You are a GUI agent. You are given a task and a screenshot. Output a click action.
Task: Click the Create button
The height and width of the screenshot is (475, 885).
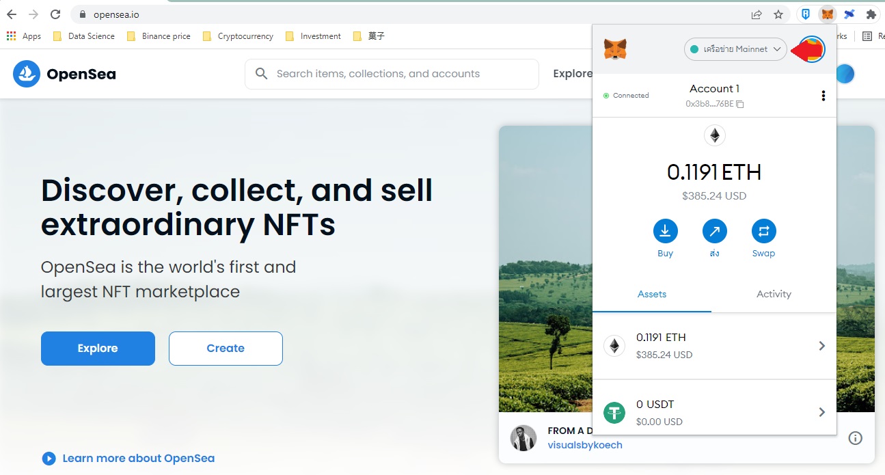pos(226,349)
